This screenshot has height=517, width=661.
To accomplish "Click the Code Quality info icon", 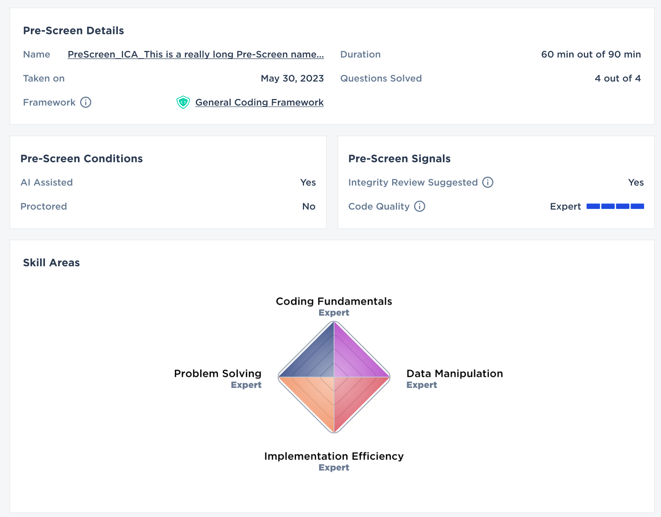I will coord(419,206).
